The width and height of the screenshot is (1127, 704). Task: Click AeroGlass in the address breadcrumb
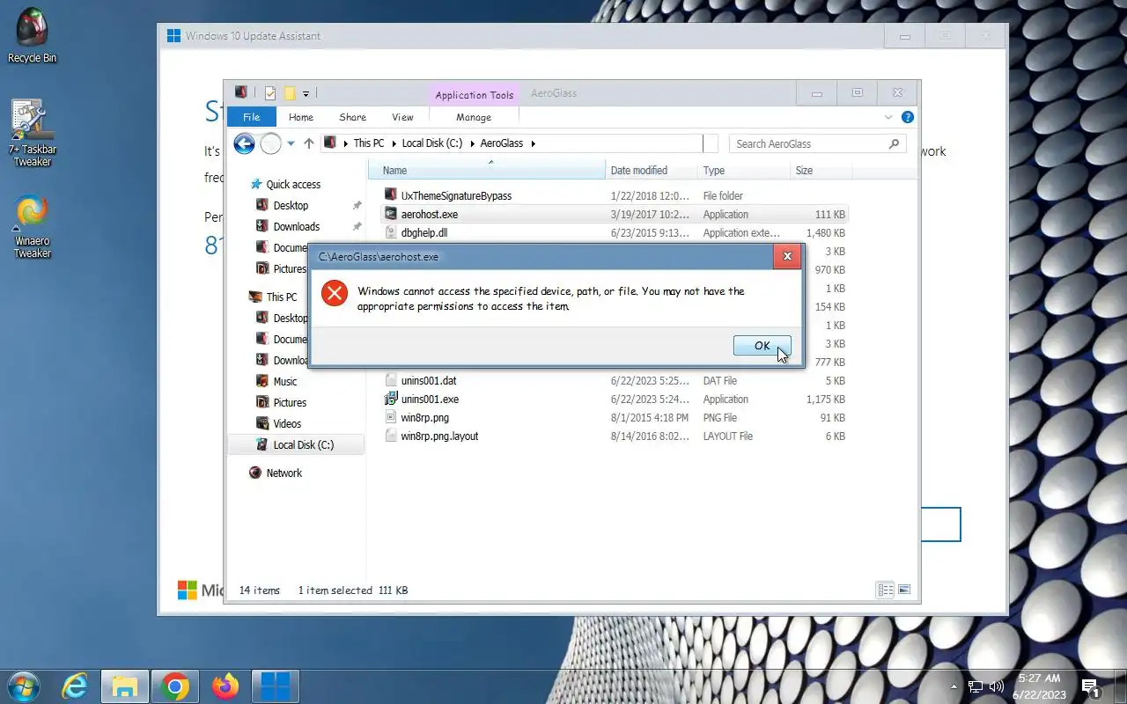(x=502, y=143)
